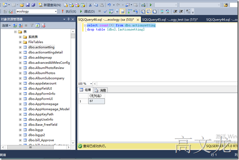Click the (无列名) column header
The height and width of the screenshot is (160, 239).
[96, 96]
